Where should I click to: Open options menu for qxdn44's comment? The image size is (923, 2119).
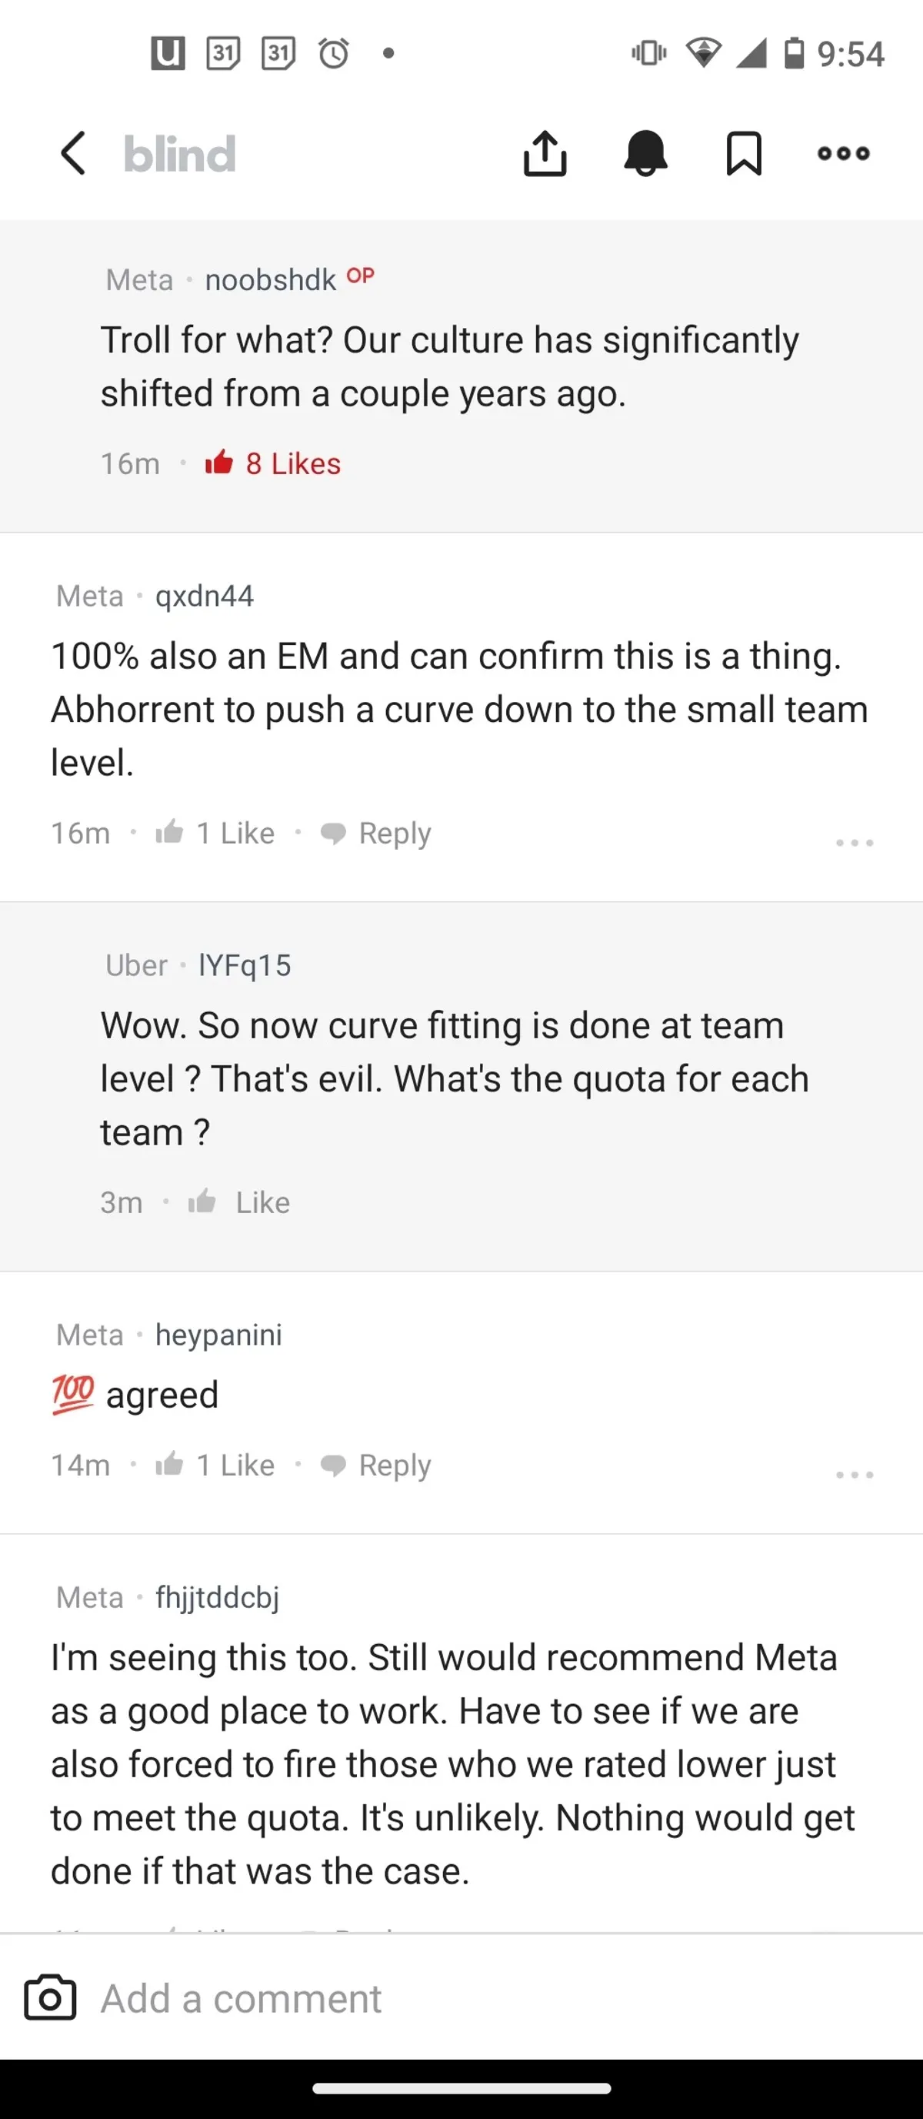854,842
